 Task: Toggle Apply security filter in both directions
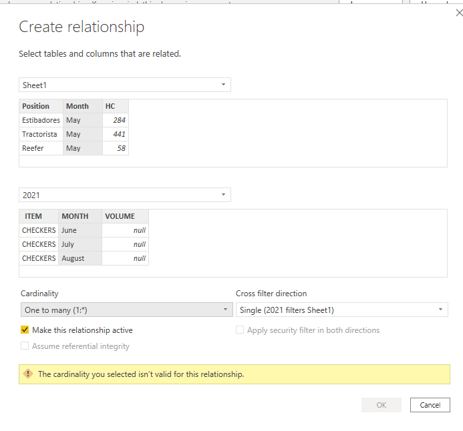pos(240,330)
